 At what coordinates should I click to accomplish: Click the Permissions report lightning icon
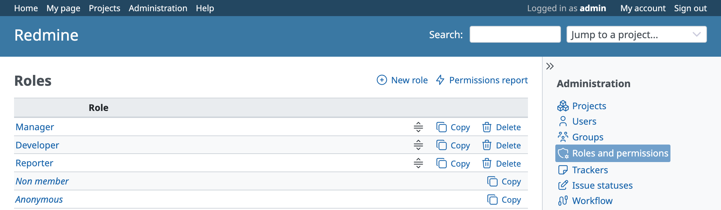click(440, 80)
